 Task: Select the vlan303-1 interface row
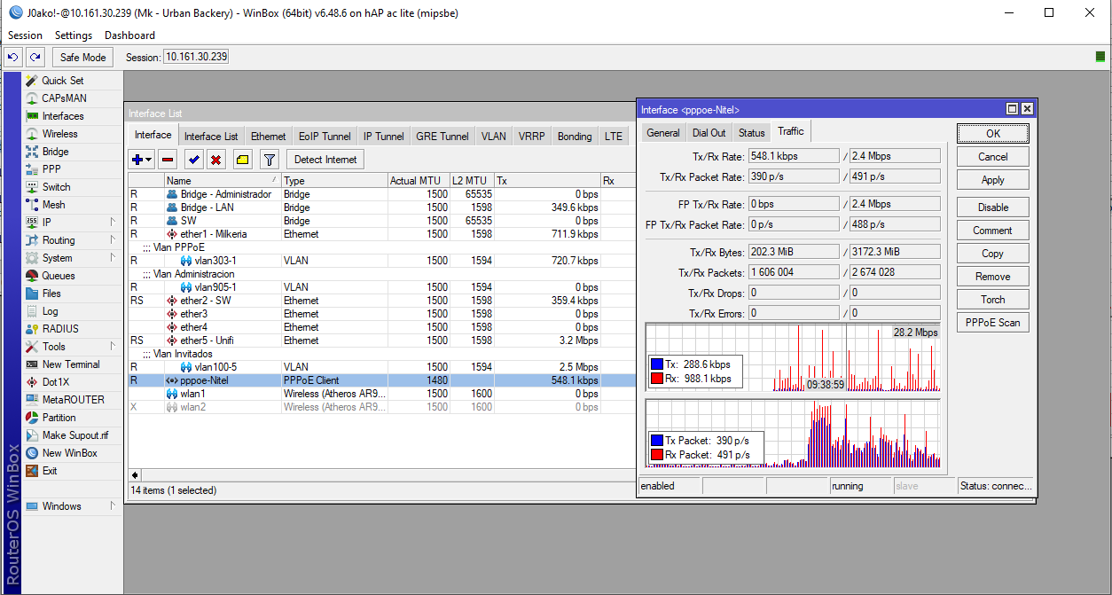(215, 262)
